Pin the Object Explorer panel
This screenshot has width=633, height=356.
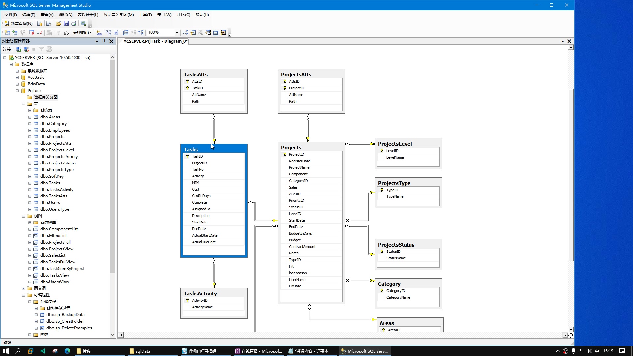coord(104,41)
